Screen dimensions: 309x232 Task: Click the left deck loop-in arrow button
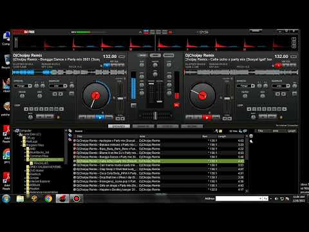(26, 109)
